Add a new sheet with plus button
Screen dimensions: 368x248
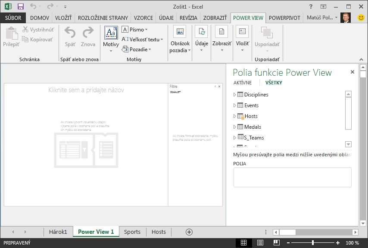[189, 232]
